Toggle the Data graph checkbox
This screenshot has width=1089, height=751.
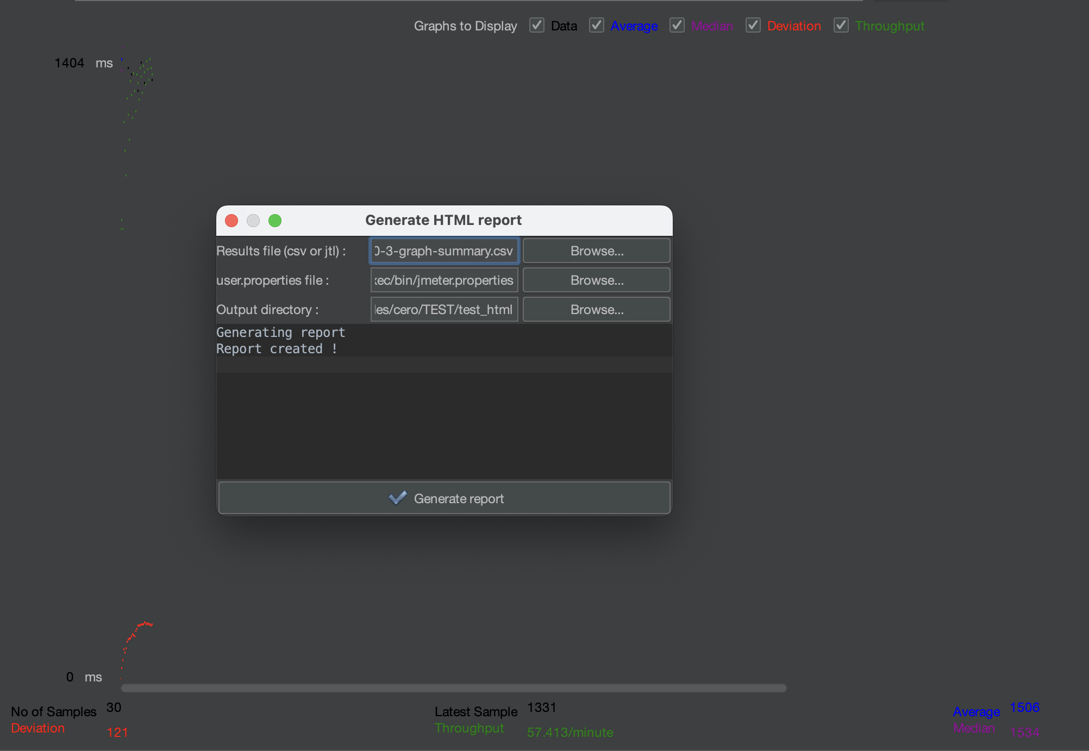(x=537, y=26)
